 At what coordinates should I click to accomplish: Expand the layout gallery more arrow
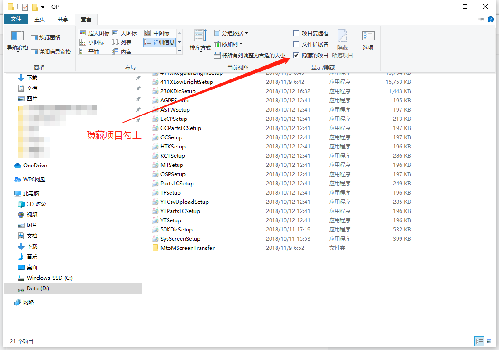[180, 51]
